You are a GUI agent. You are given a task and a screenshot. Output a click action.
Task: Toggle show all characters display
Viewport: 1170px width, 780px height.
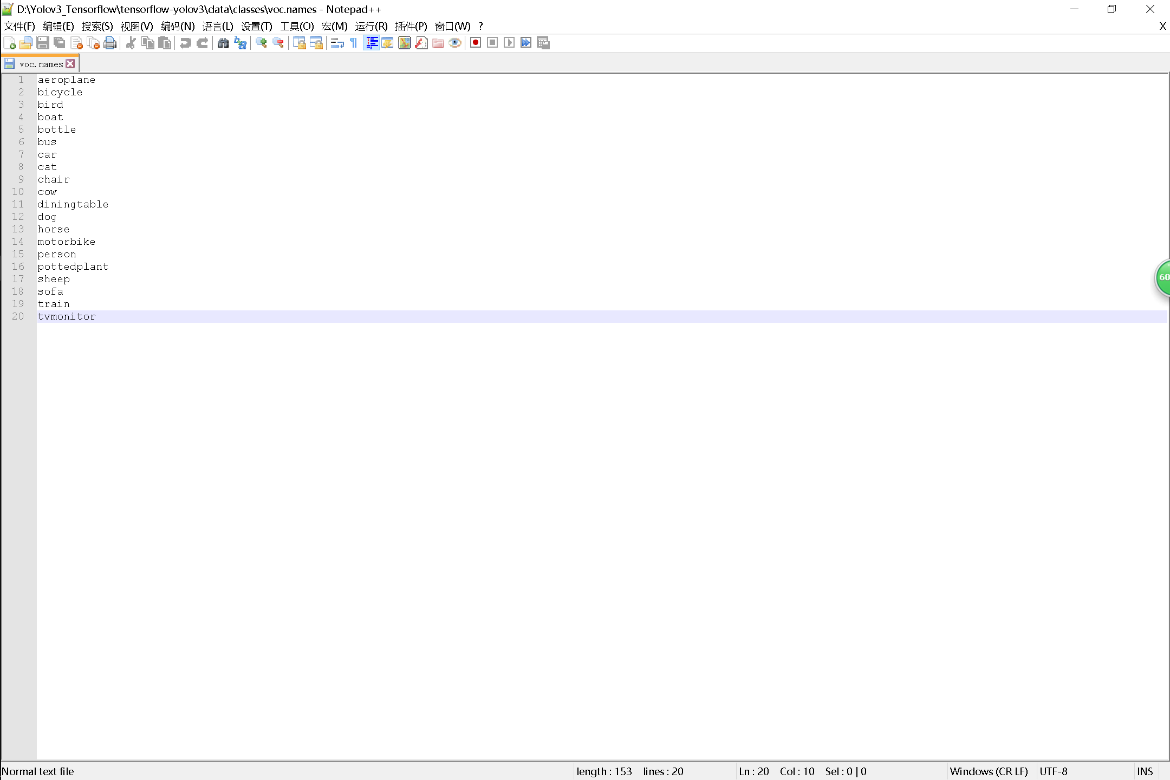(x=353, y=43)
